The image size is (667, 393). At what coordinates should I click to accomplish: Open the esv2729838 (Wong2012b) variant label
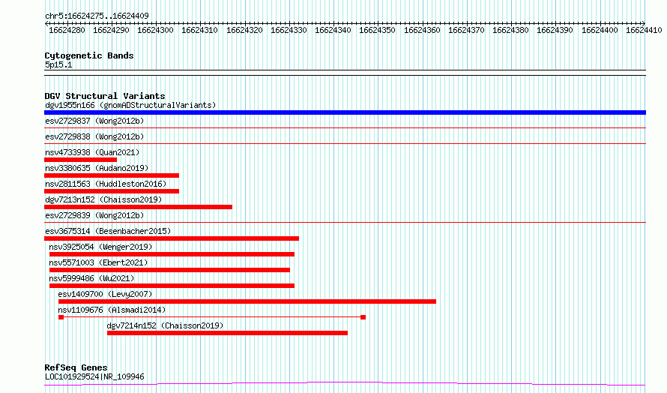coord(94,136)
